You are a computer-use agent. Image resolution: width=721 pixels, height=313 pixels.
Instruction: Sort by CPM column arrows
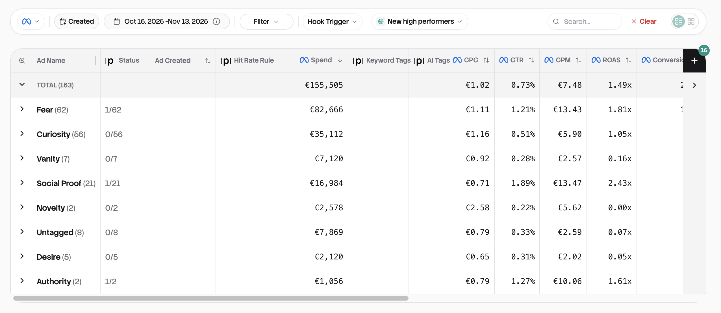pyautogui.click(x=579, y=60)
